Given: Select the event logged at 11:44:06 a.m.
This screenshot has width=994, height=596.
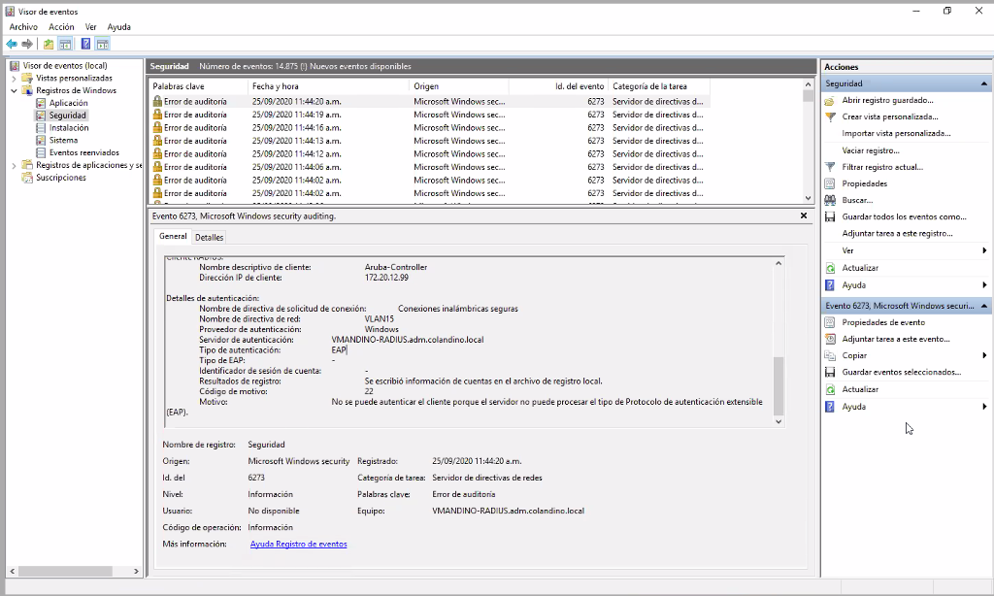Looking at the screenshot, I should [x=430, y=167].
